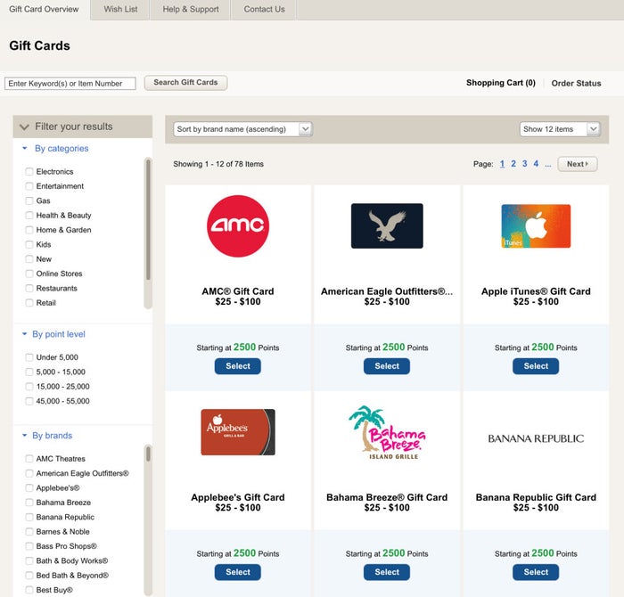Open the AMC gift card logo image
The image size is (624, 597).
[x=238, y=226]
